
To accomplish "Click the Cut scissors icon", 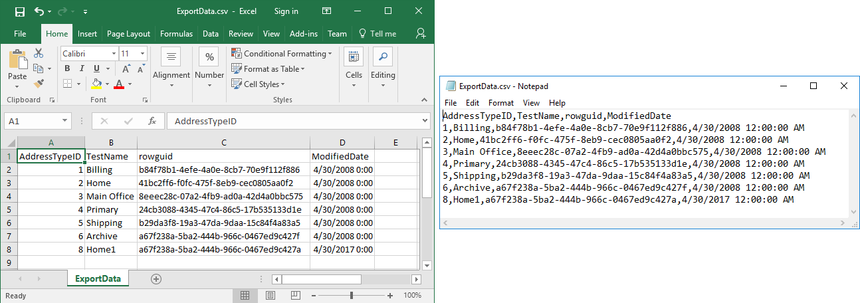I will coord(39,53).
